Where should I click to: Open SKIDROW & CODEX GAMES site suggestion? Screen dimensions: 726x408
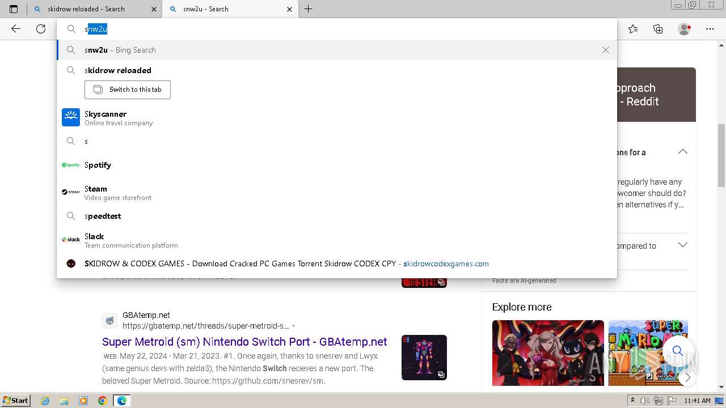click(x=337, y=263)
